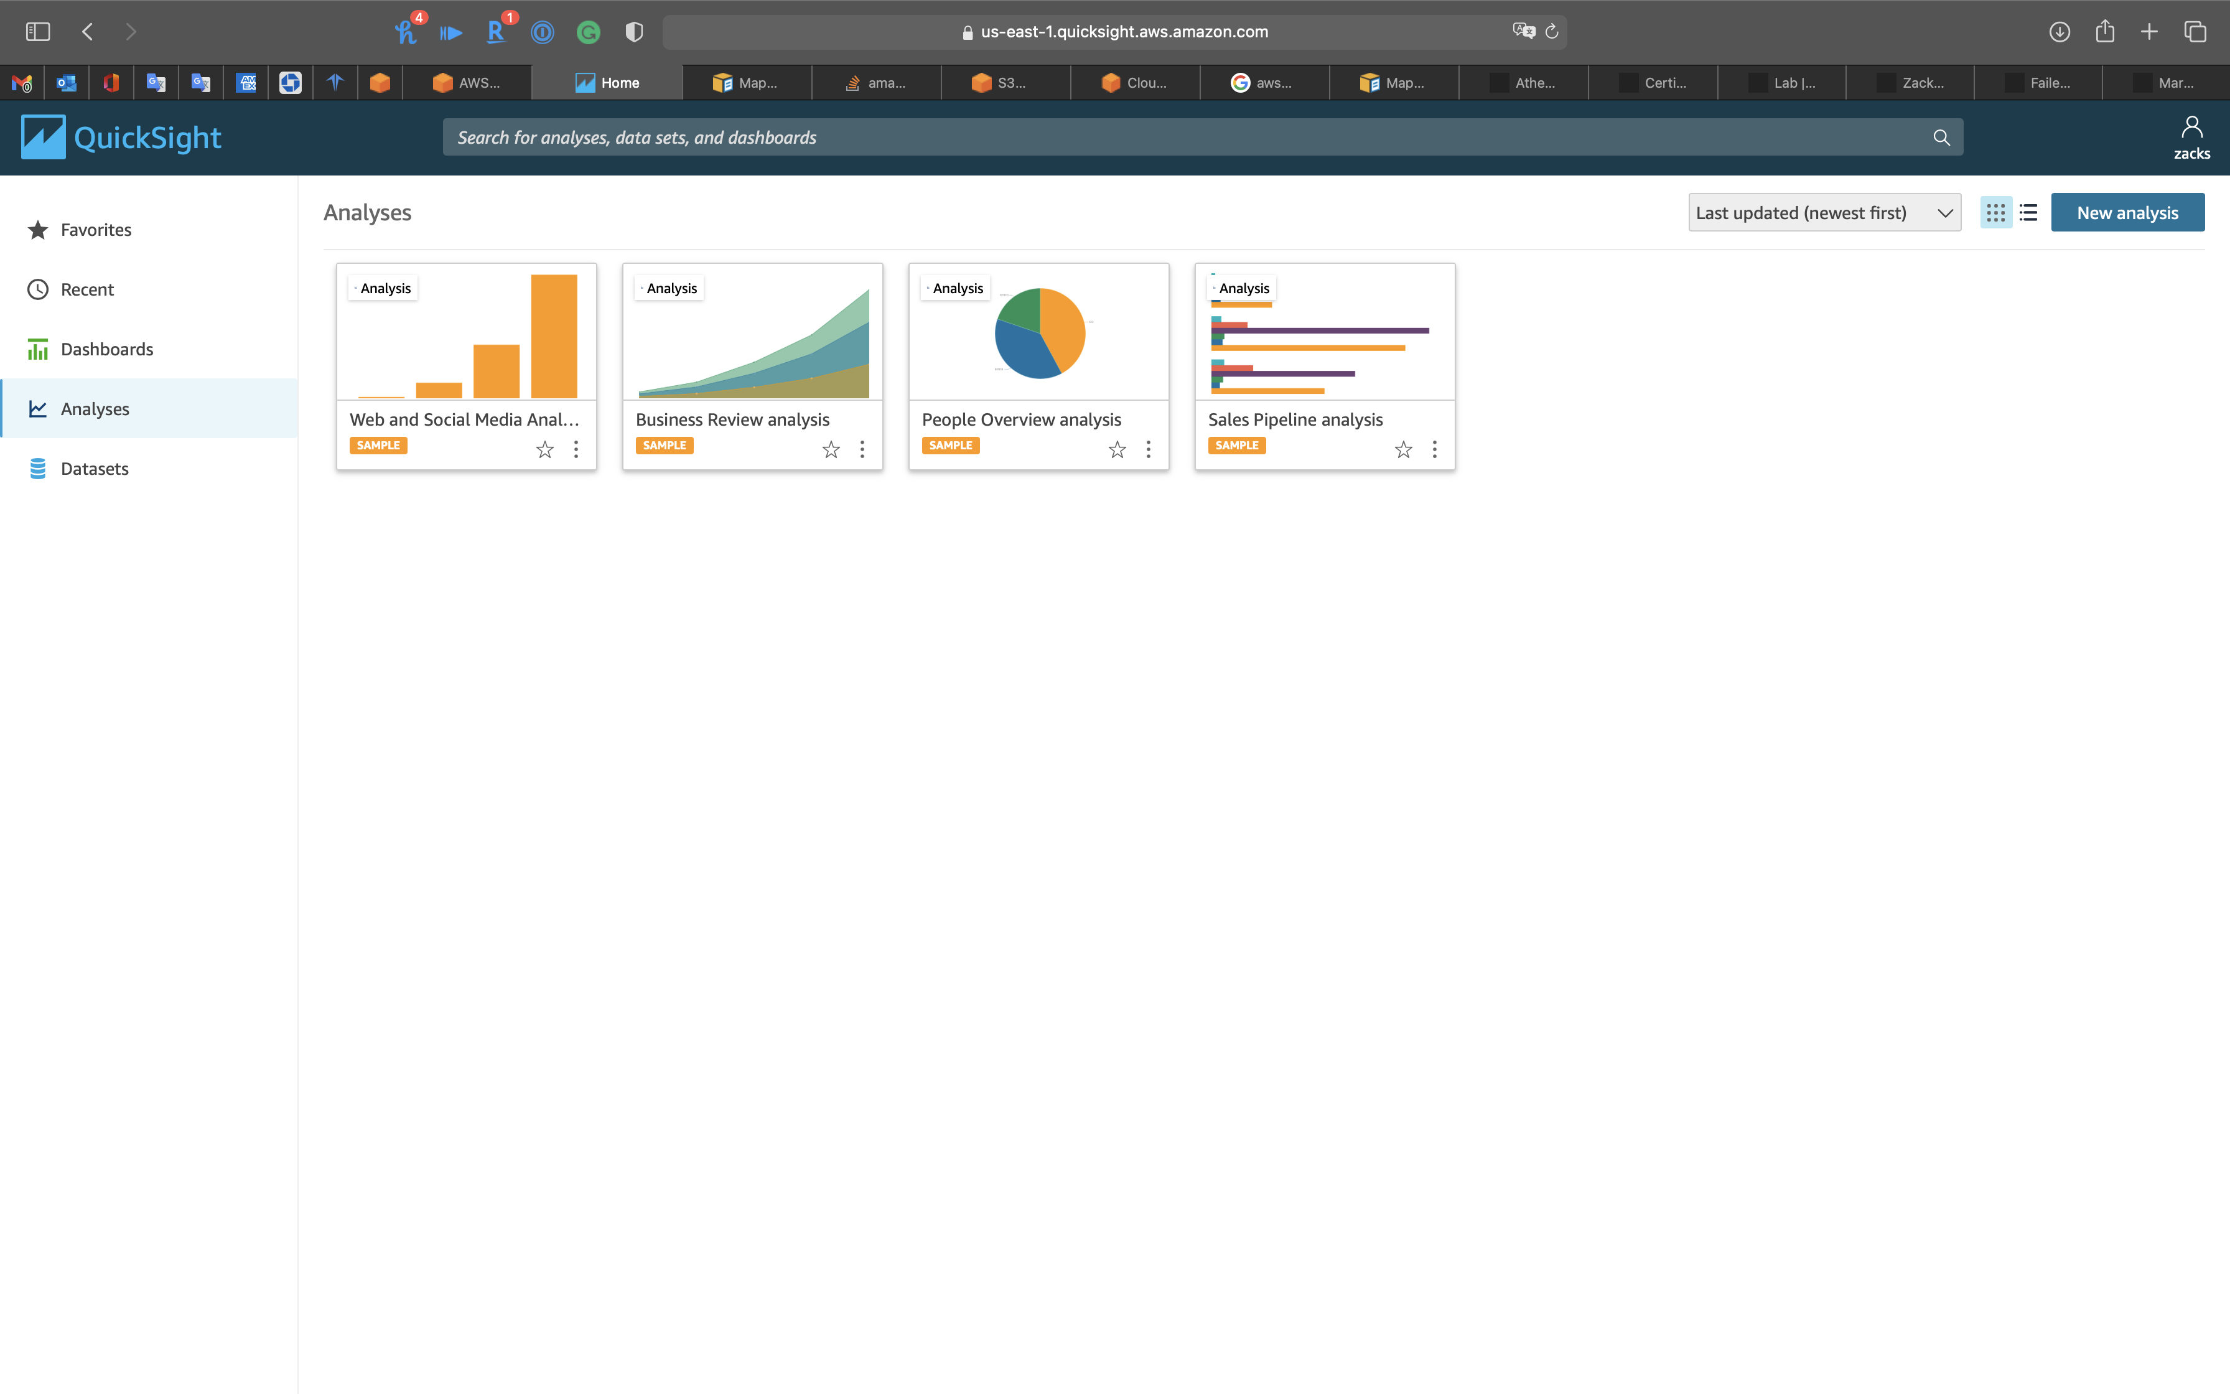Viewport: 2230px width, 1394px height.
Task: Open browser downloads icon
Action: [x=2059, y=31]
